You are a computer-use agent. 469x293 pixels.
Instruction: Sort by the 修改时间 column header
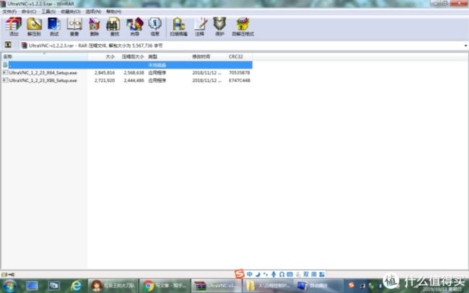(x=209, y=56)
